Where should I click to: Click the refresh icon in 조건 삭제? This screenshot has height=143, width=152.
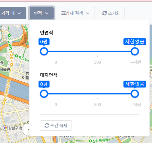pos(47,125)
